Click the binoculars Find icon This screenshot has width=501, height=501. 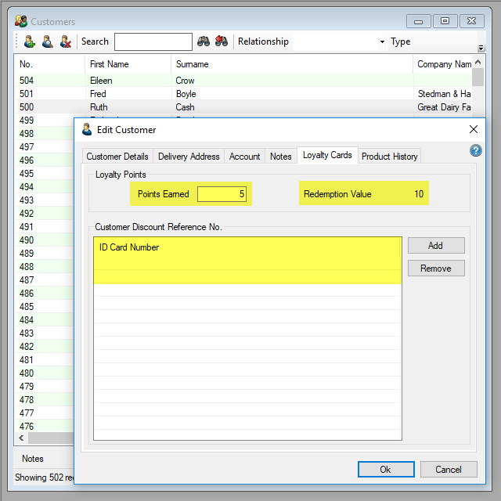(204, 41)
